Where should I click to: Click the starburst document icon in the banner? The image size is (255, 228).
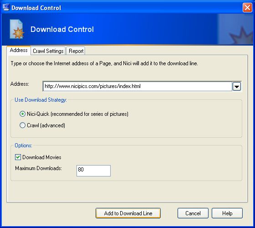tap(17, 29)
